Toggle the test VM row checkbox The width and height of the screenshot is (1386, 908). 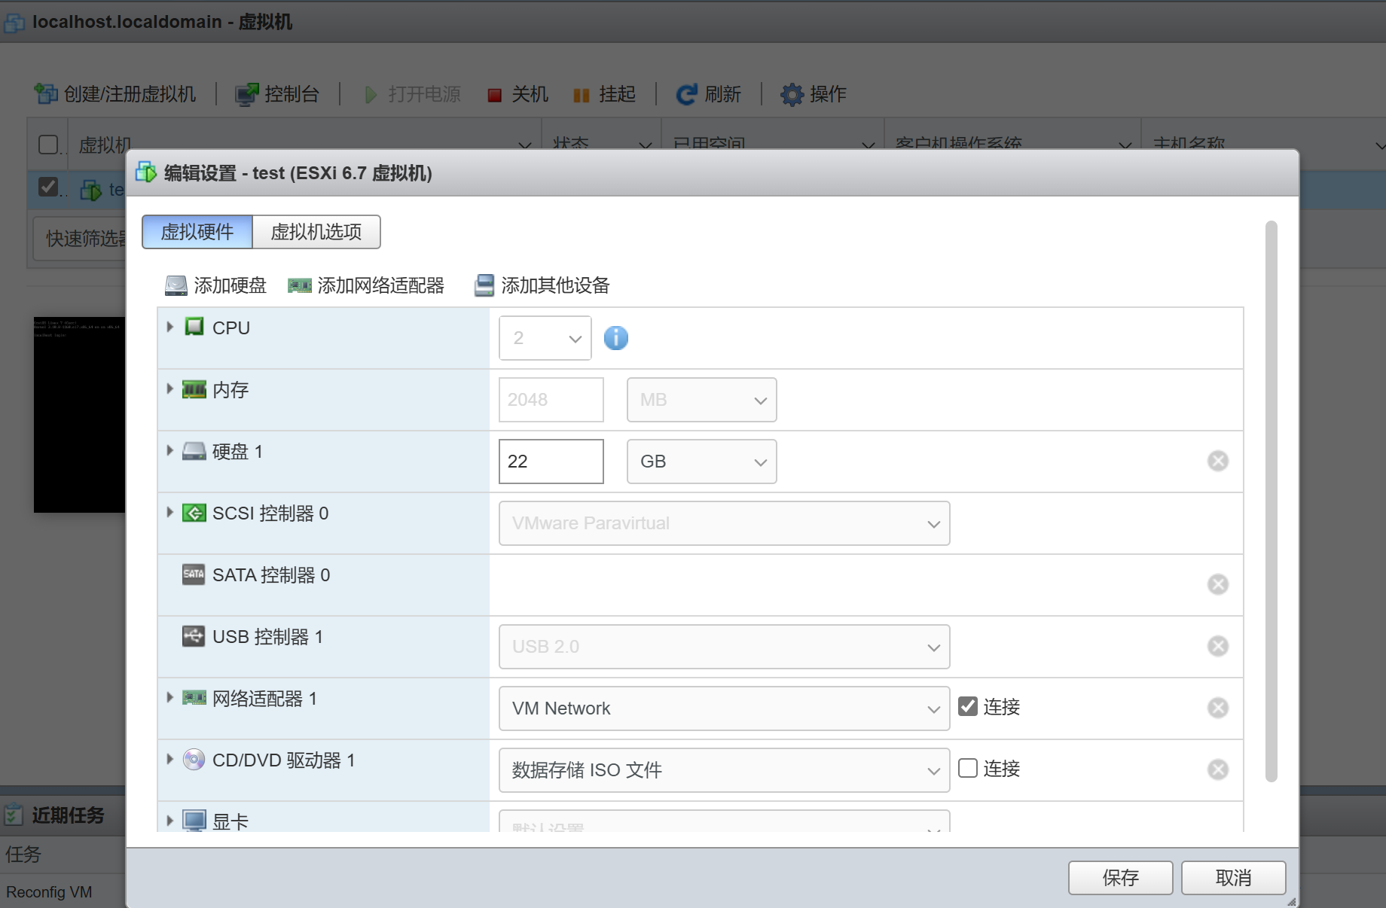(x=48, y=187)
